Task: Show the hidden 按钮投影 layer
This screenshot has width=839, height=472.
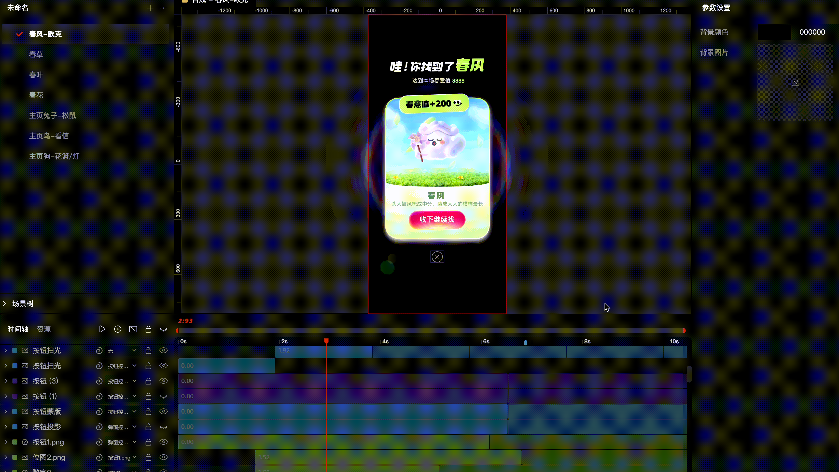Action: click(x=163, y=427)
